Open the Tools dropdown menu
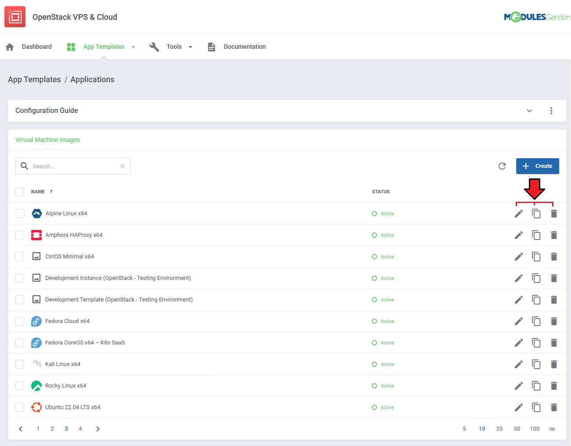 (x=174, y=47)
